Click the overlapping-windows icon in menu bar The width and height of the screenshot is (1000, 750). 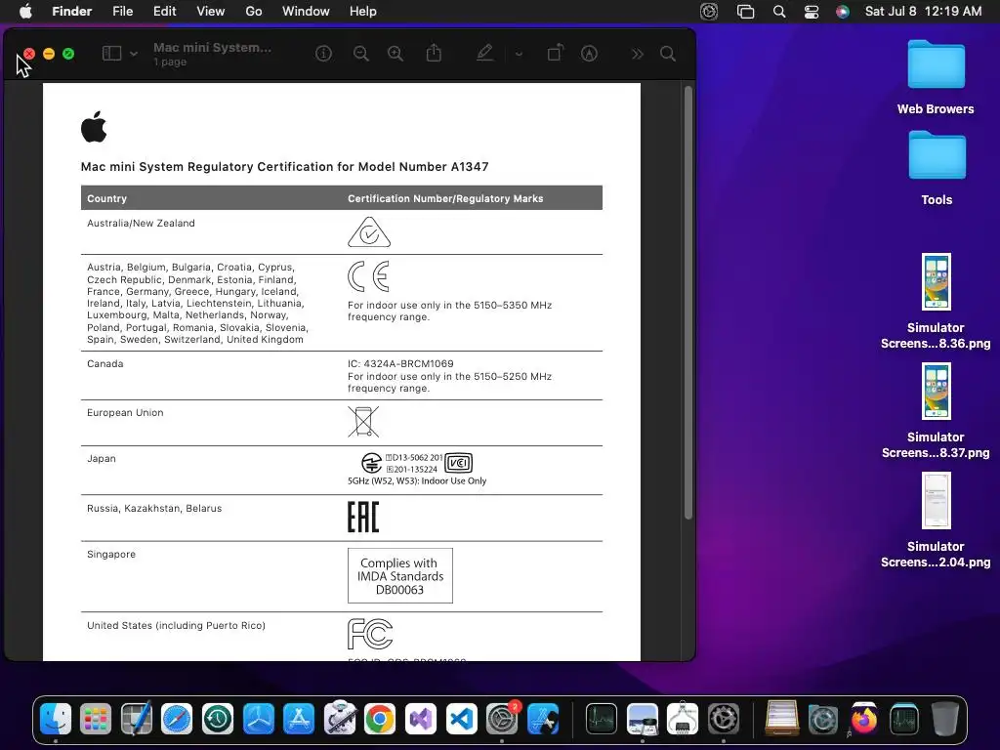coord(745,12)
